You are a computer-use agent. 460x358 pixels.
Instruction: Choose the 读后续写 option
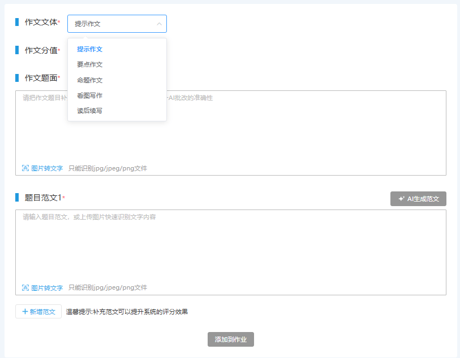[x=90, y=111]
